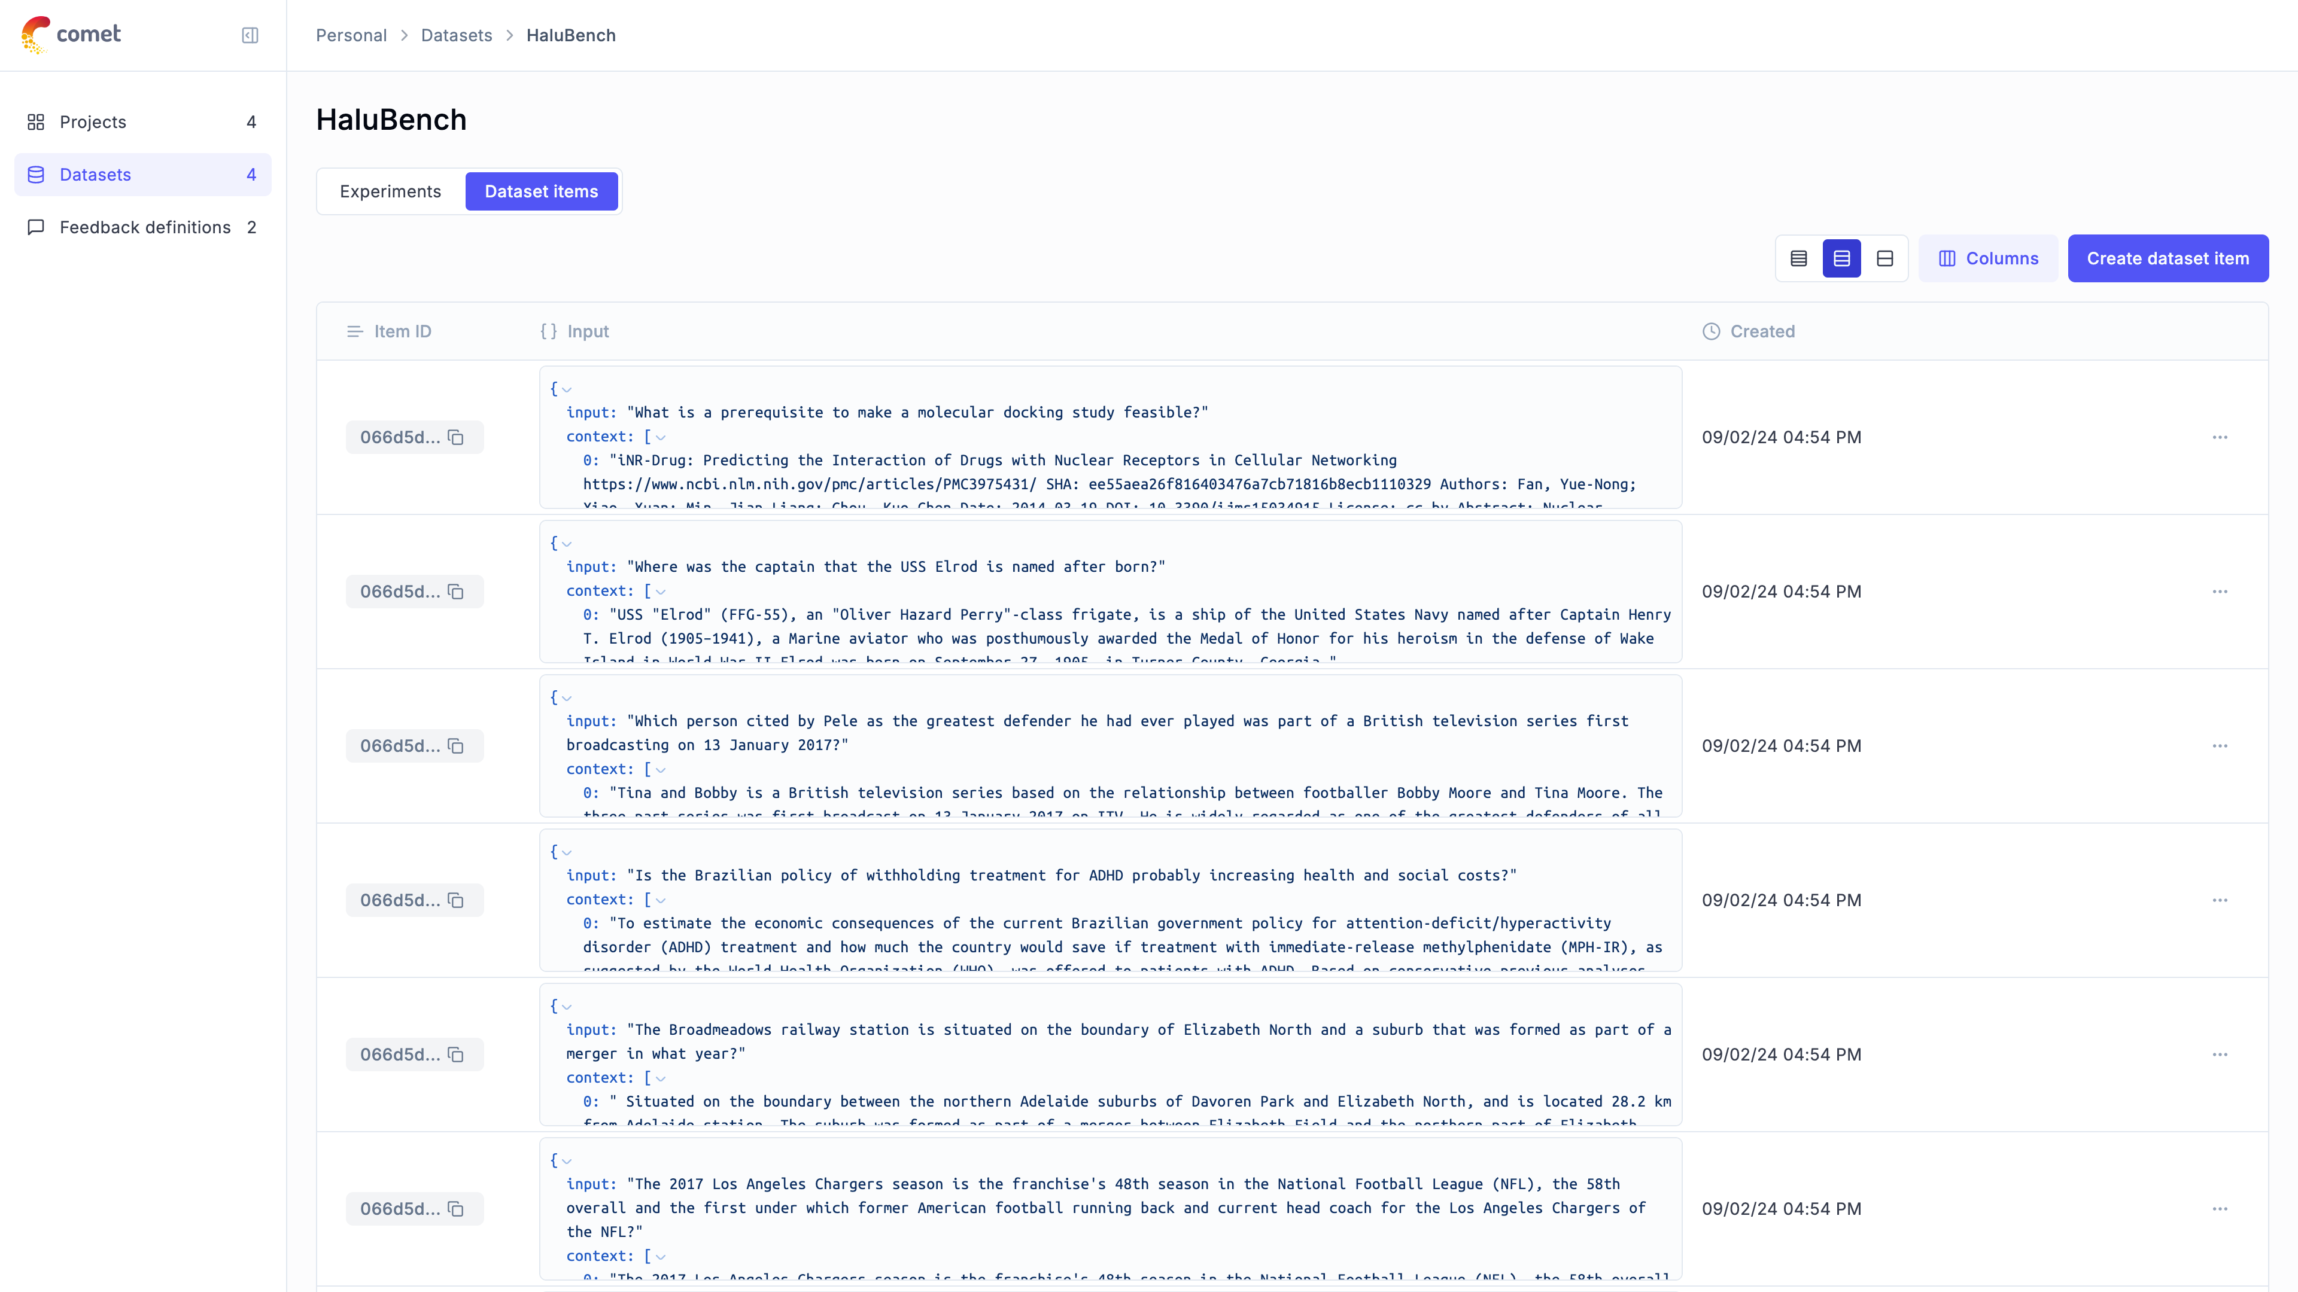Select small row height view
Screen dimensions: 2298x1292
coord(1798,258)
